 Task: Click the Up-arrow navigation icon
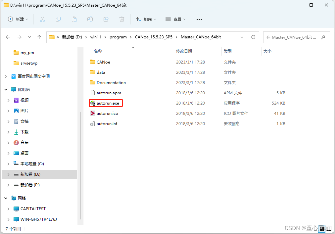pyautogui.click(x=39, y=37)
